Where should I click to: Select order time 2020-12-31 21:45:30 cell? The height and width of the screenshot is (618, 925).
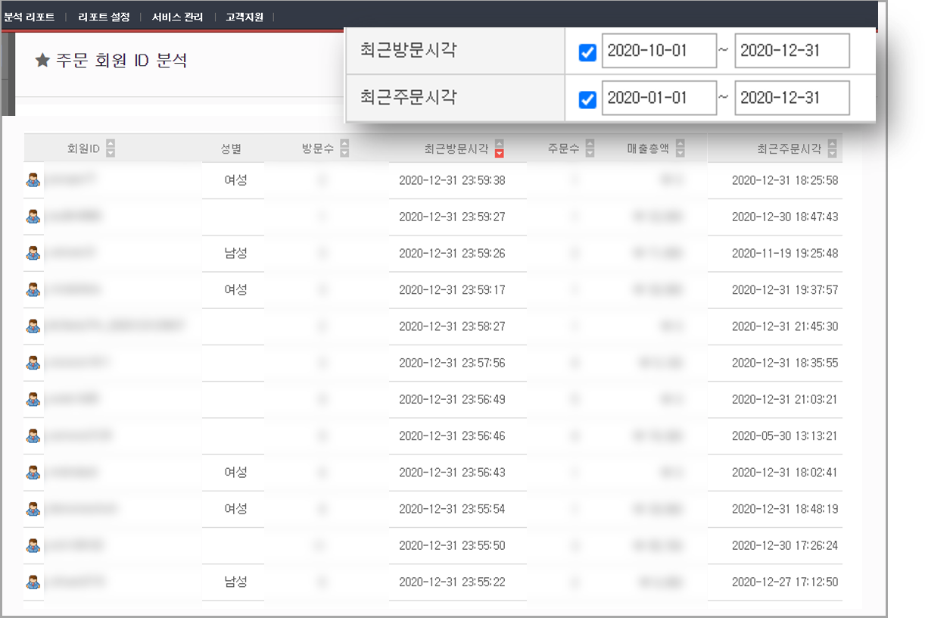(x=785, y=326)
